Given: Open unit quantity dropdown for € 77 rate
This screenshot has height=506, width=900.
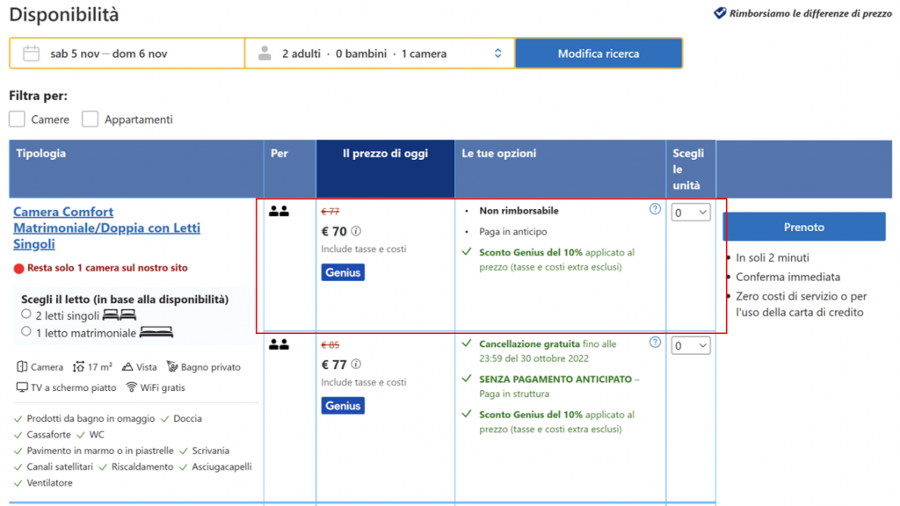Looking at the screenshot, I should click(691, 346).
